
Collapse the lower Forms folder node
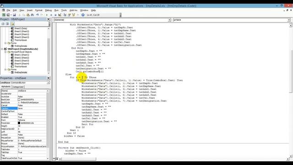point(5,69)
